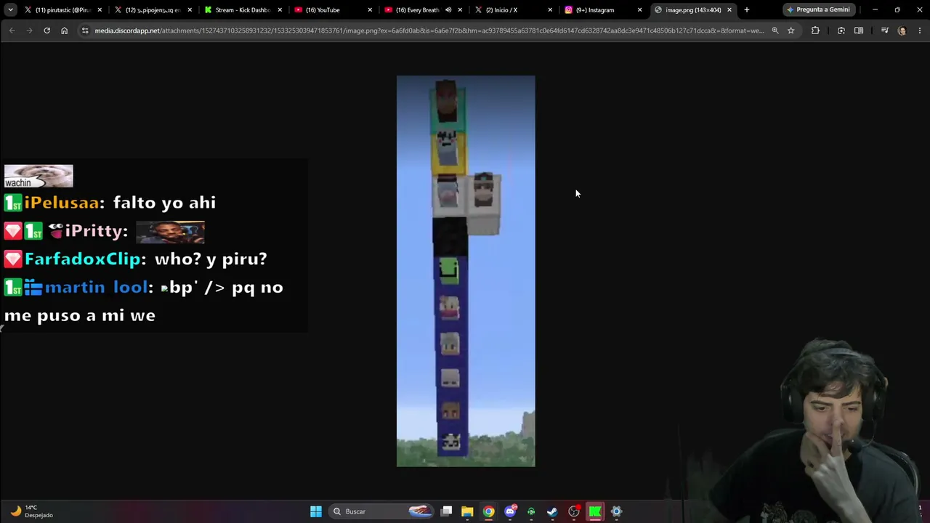Screen dimensions: 930x523
Task: Close the Instagram tab
Action: pos(639,10)
